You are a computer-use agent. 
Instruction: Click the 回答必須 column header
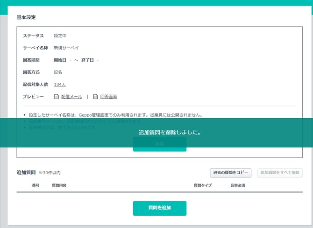tap(238, 185)
